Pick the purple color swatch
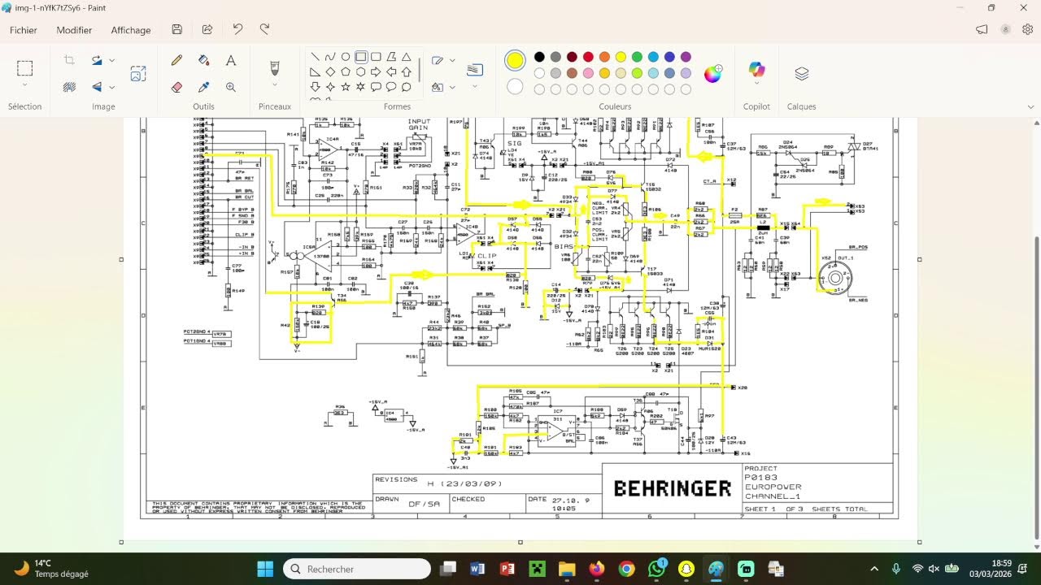 click(686, 57)
